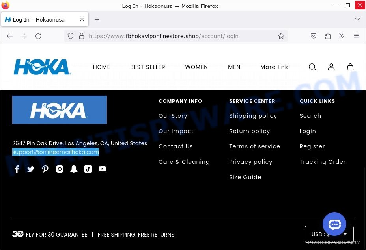The width and height of the screenshot is (366, 250).
Task: Select the Log In - Hokaonusa tab
Action: click(45, 19)
